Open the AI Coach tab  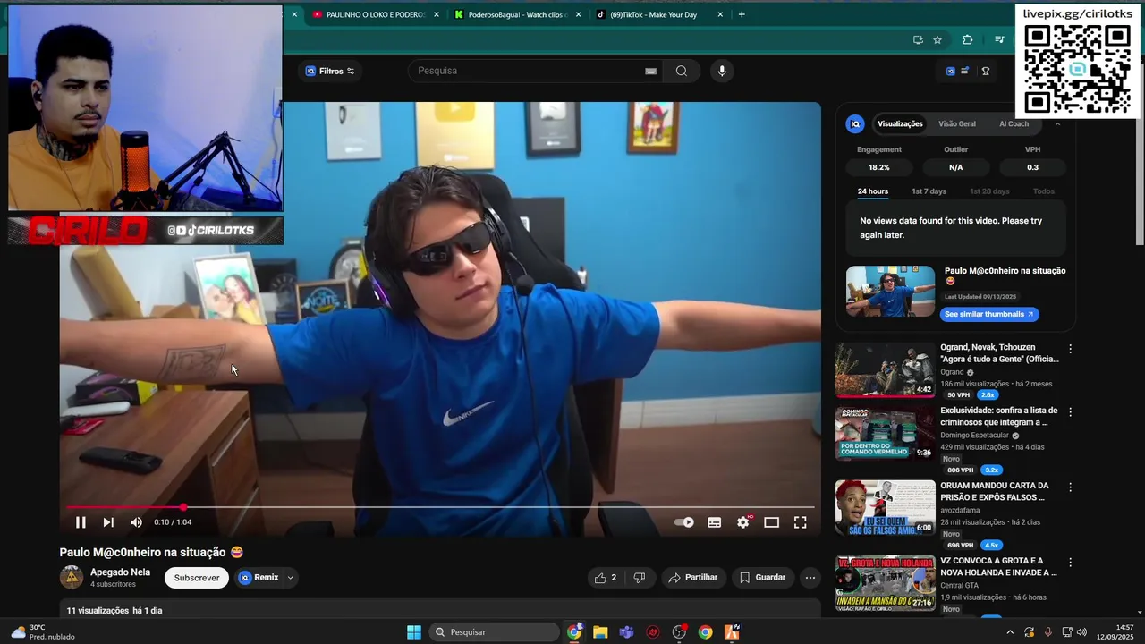1014,123
